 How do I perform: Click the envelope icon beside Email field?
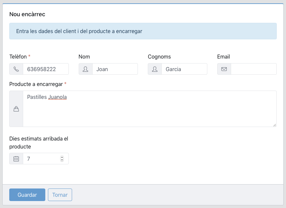[224, 69]
